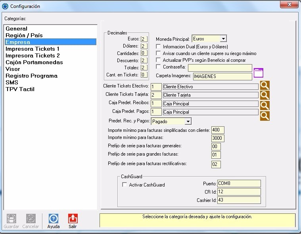The height and width of the screenshot is (234, 301).
Task: Open the Impresora Tickets 2 category
Action: pos(50,55)
